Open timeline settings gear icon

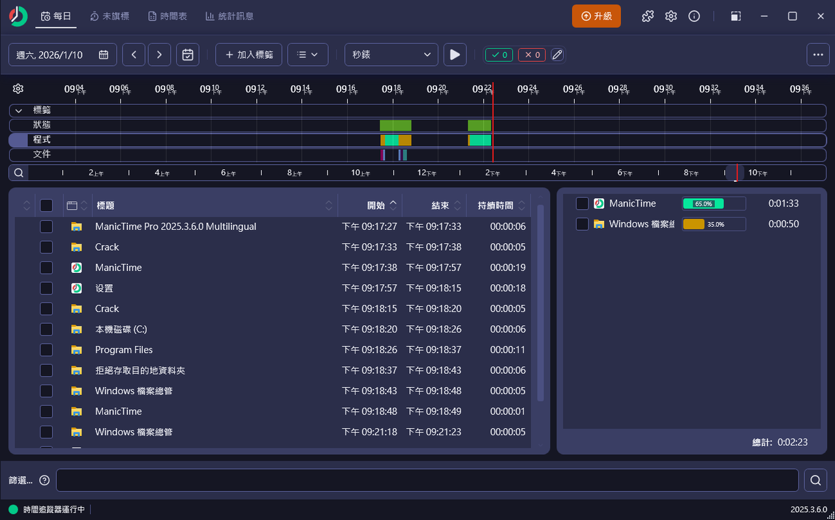pyautogui.click(x=18, y=89)
